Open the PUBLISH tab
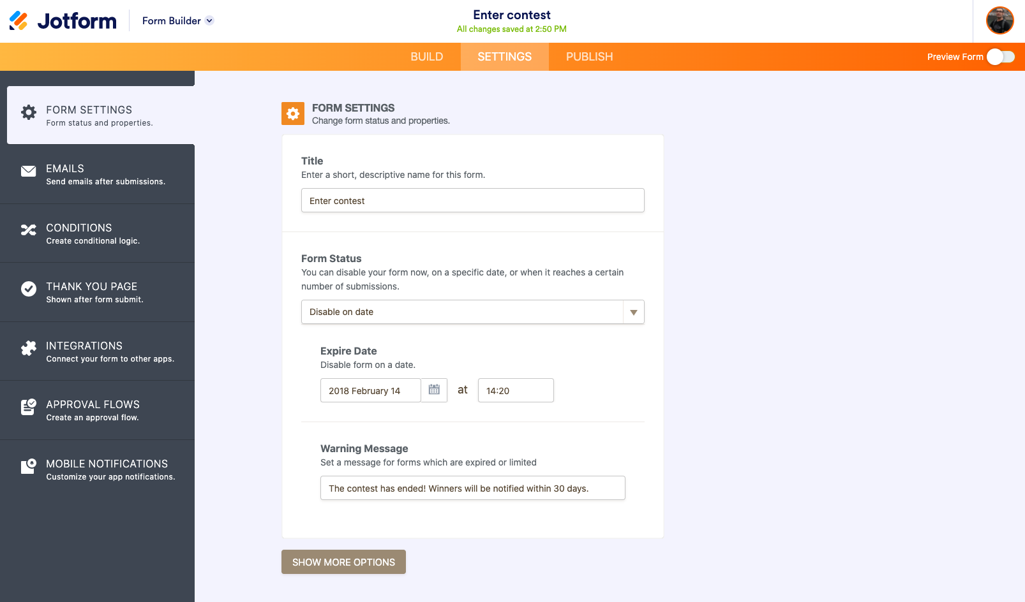This screenshot has height=602, width=1025. click(588, 57)
